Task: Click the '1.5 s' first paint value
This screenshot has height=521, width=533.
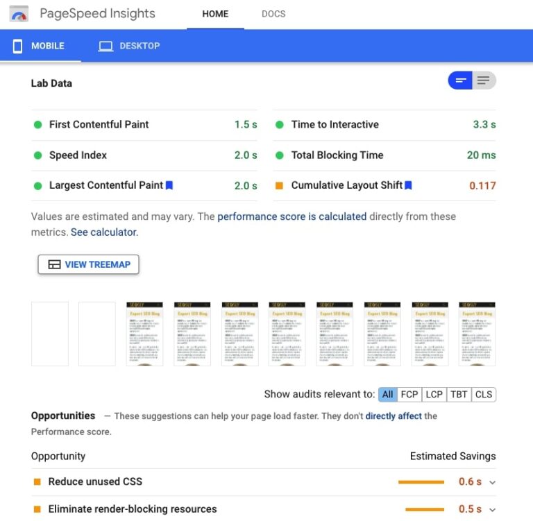Action: coord(246,124)
